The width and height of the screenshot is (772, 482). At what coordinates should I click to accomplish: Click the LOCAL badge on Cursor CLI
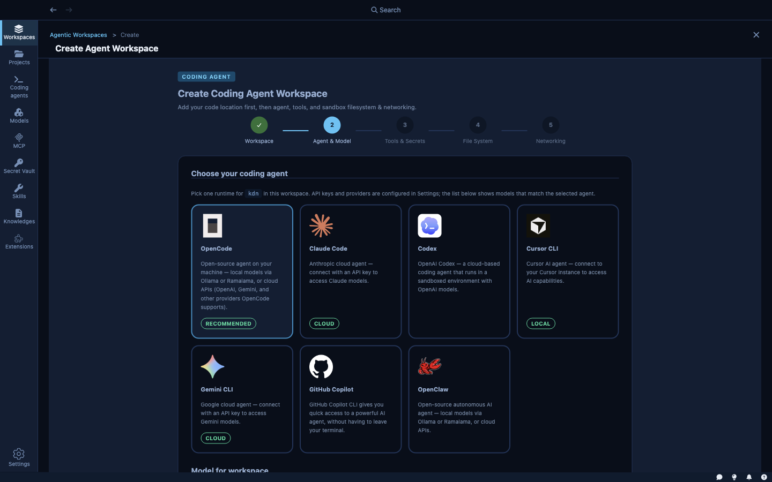[541, 323]
